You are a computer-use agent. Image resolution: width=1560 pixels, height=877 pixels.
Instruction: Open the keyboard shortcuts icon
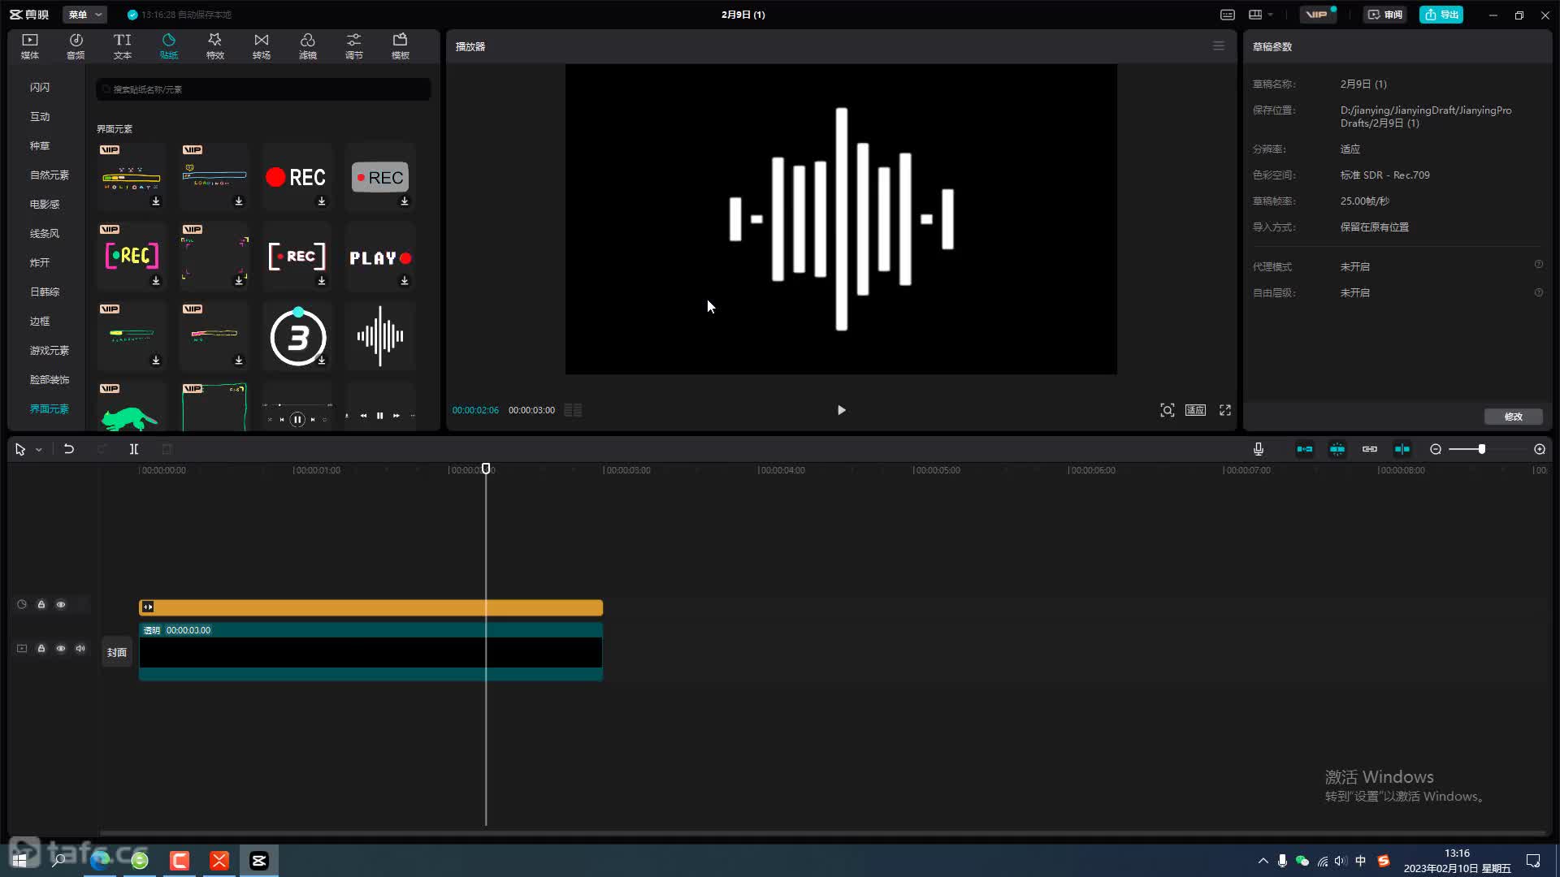(1228, 15)
